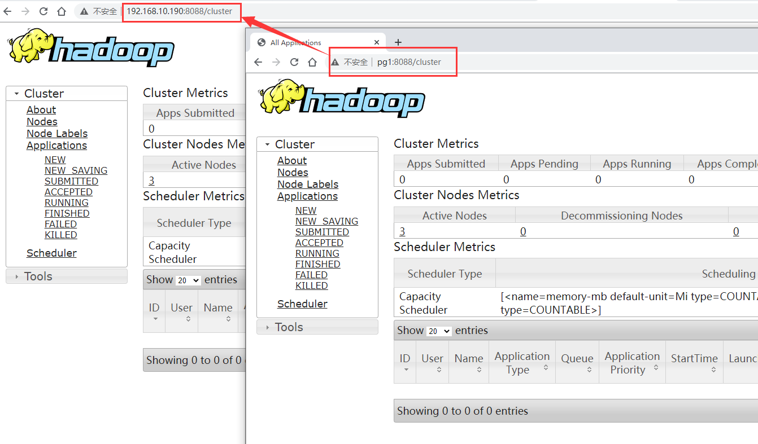Click forward arrow in the front pg1 browser window
Image resolution: width=758 pixels, height=444 pixels.
pos(276,62)
